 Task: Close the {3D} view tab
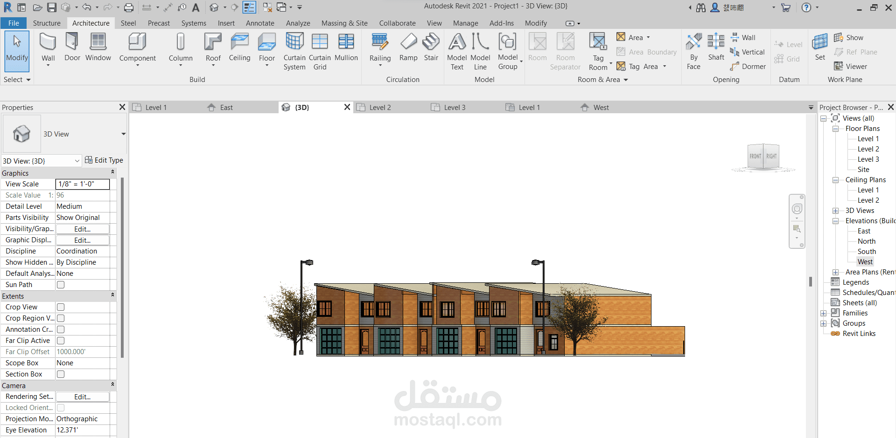coord(347,107)
